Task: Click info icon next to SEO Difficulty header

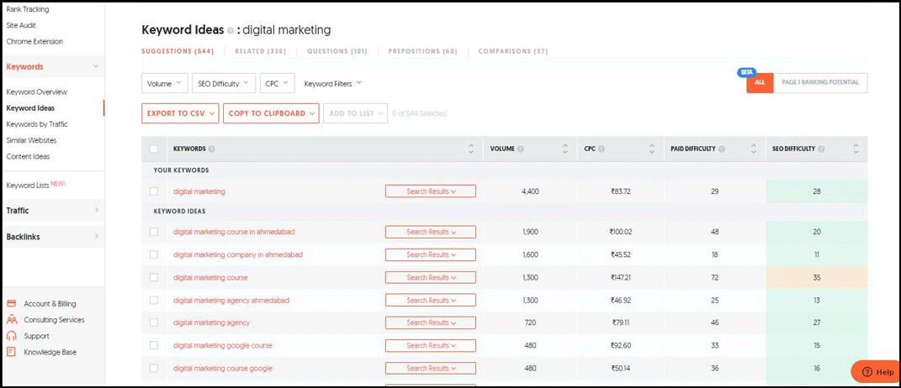Action: (x=821, y=149)
